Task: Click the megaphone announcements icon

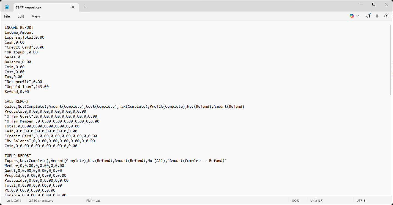Action: tap(368, 16)
